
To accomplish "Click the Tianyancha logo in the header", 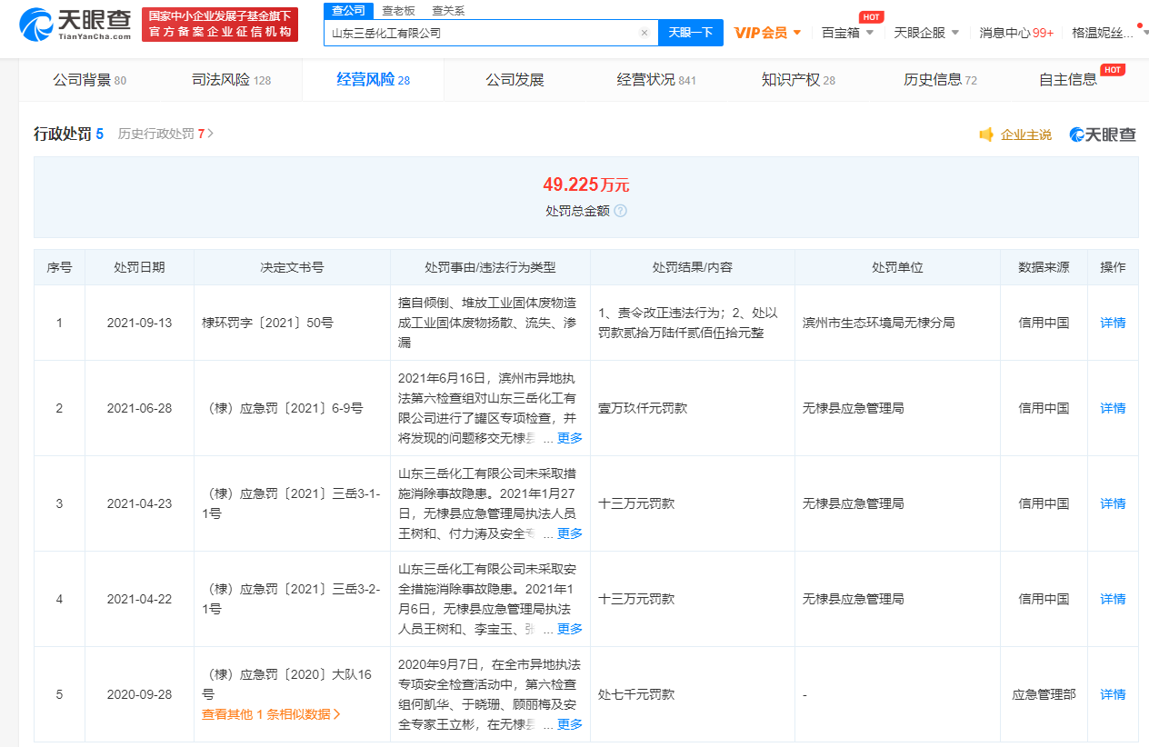I will tap(75, 25).
